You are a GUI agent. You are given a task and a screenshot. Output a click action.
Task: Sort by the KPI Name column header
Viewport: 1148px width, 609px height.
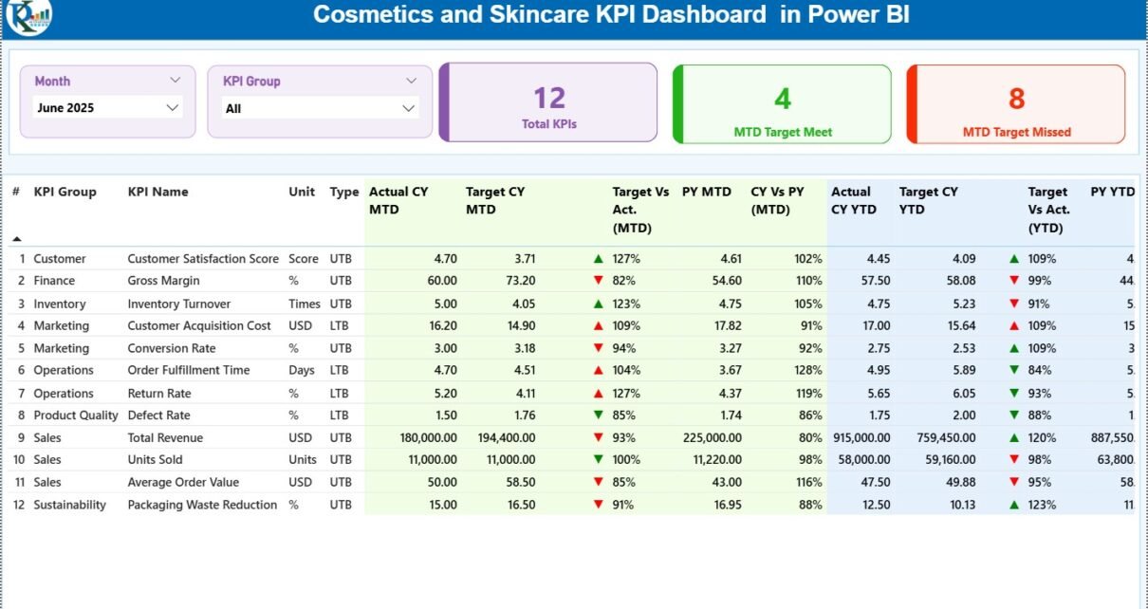click(x=157, y=192)
